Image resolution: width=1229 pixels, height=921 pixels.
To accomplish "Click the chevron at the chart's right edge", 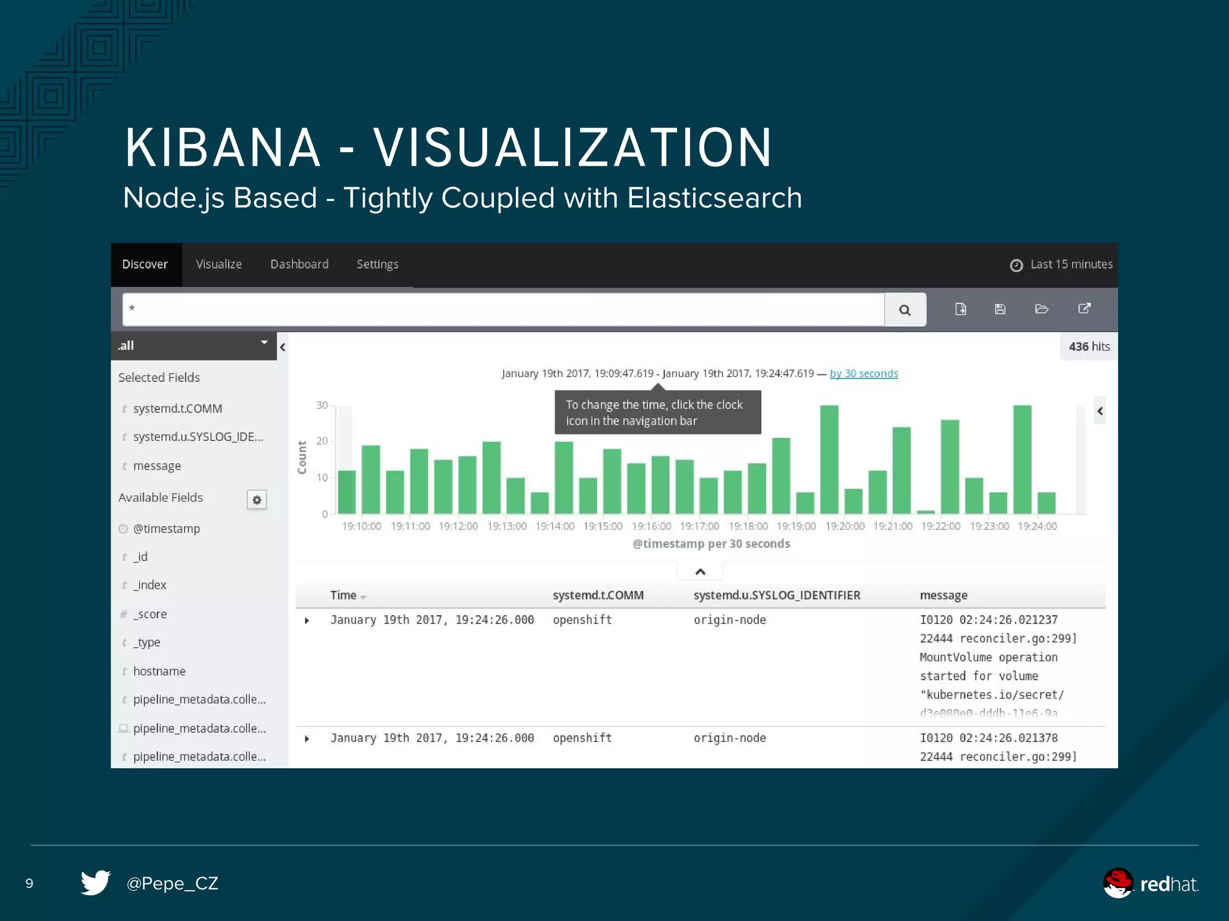I will tap(1099, 411).
